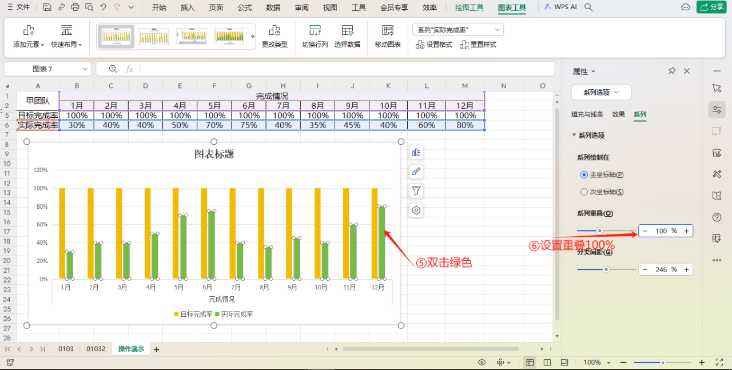Switch to normal view in status bar
Viewport: 732px width, 370px height.
pos(530,362)
